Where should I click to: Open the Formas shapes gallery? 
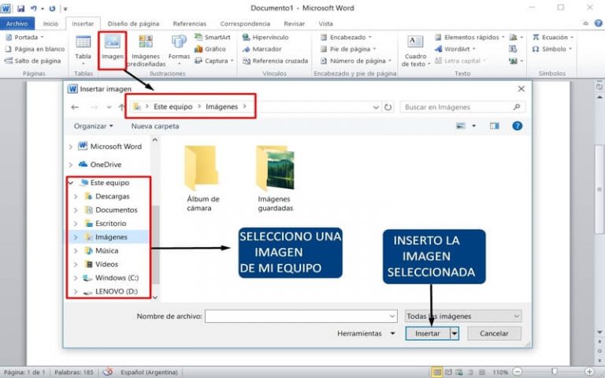click(x=179, y=50)
